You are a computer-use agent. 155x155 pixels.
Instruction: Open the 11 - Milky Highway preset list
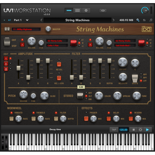(x=26, y=29)
